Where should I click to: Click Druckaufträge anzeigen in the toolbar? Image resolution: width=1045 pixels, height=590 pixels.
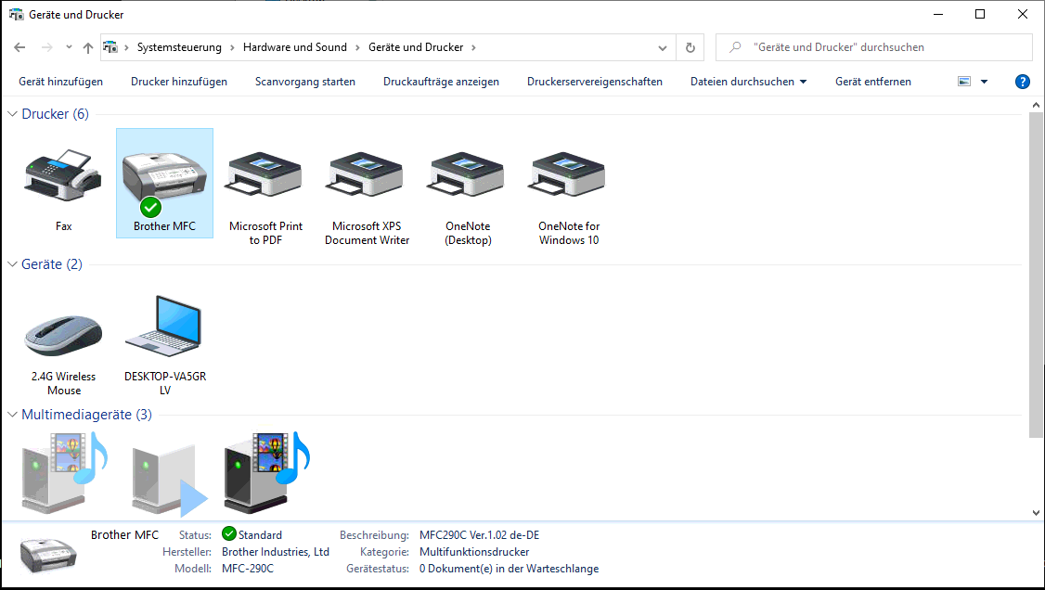click(441, 82)
